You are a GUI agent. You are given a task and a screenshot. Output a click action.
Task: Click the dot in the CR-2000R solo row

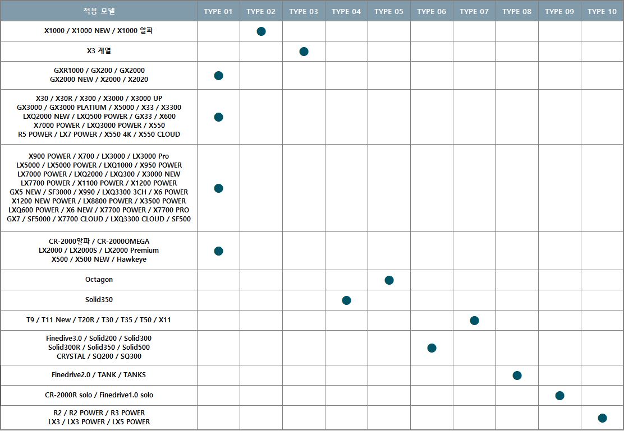pyautogui.click(x=559, y=396)
